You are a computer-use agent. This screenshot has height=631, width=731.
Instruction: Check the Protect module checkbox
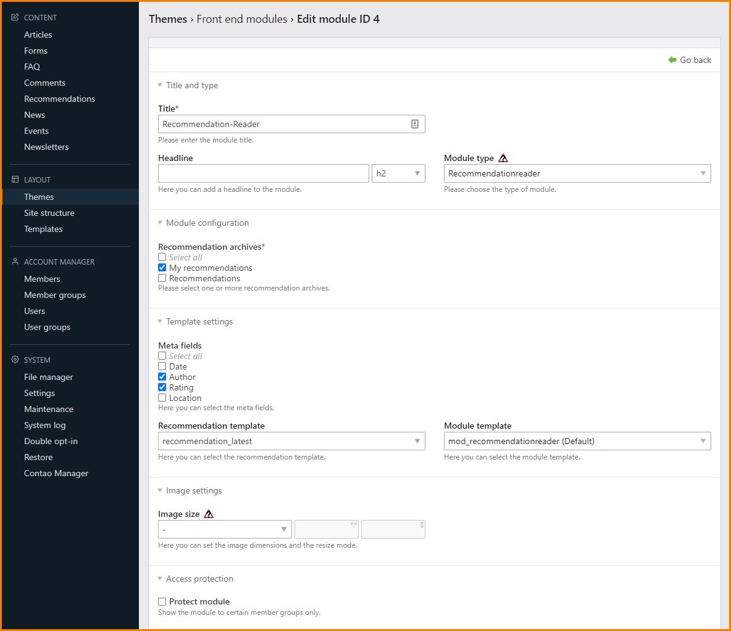pyautogui.click(x=162, y=601)
